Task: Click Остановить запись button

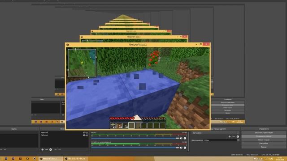Action: 264,136
